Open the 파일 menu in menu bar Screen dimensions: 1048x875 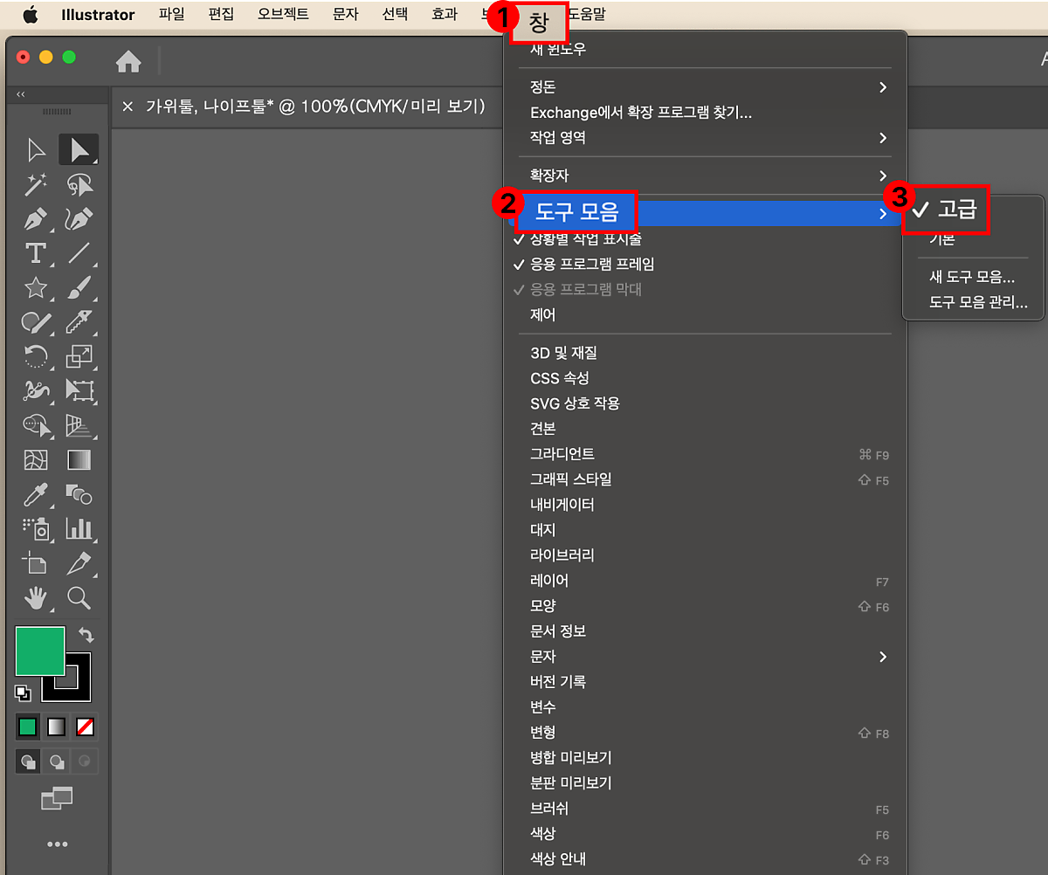point(172,14)
